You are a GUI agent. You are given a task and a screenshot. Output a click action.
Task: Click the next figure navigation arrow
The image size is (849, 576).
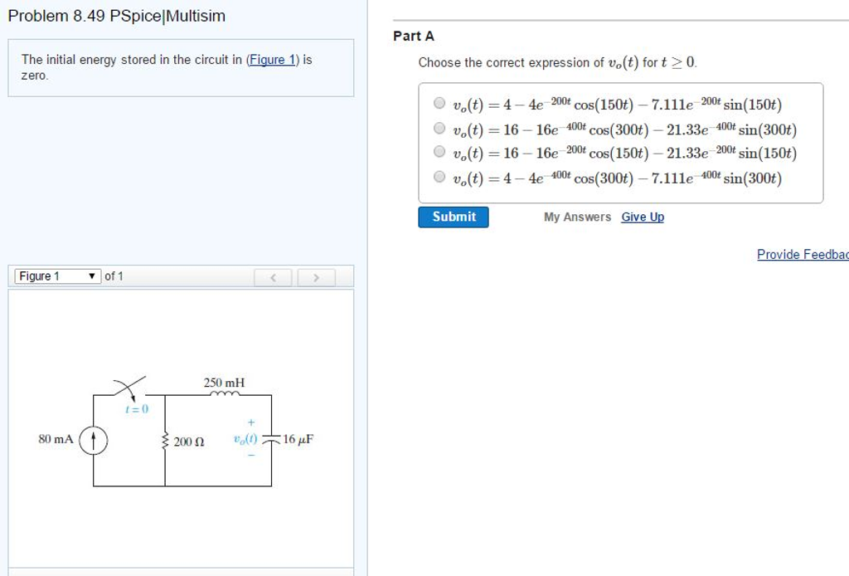(316, 276)
